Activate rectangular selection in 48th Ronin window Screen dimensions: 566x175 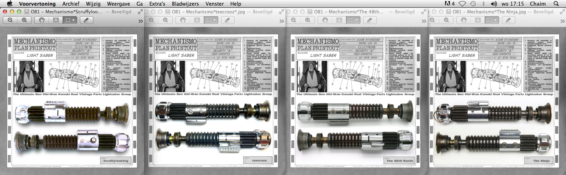351,20
